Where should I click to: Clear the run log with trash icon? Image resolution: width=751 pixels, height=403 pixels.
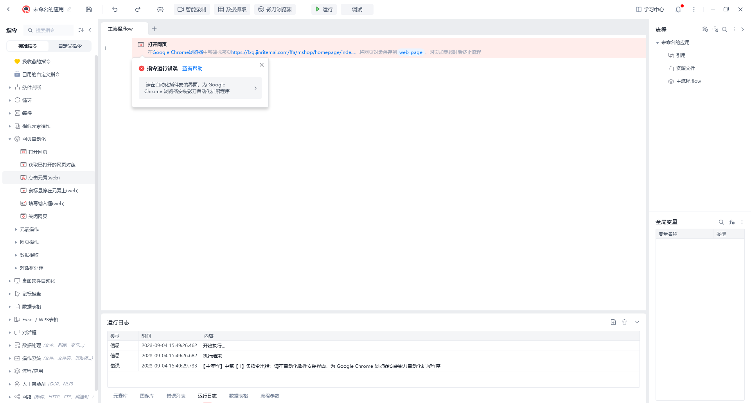tap(625, 322)
